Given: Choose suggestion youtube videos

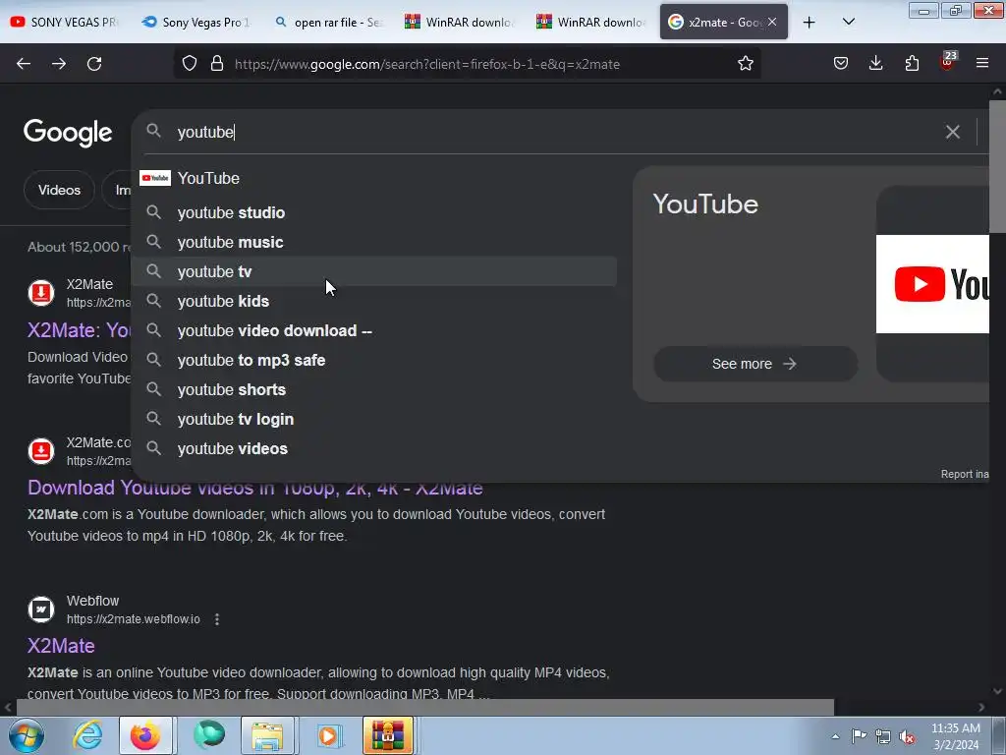Looking at the screenshot, I should (374, 448).
